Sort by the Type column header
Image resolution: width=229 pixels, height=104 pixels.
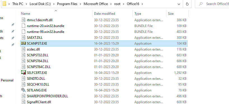pos(138,14)
